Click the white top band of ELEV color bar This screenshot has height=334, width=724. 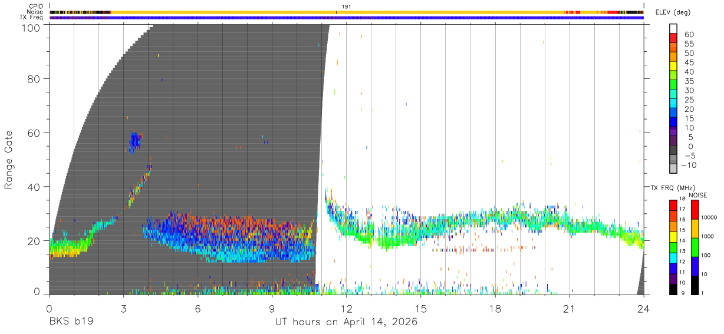point(674,29)
